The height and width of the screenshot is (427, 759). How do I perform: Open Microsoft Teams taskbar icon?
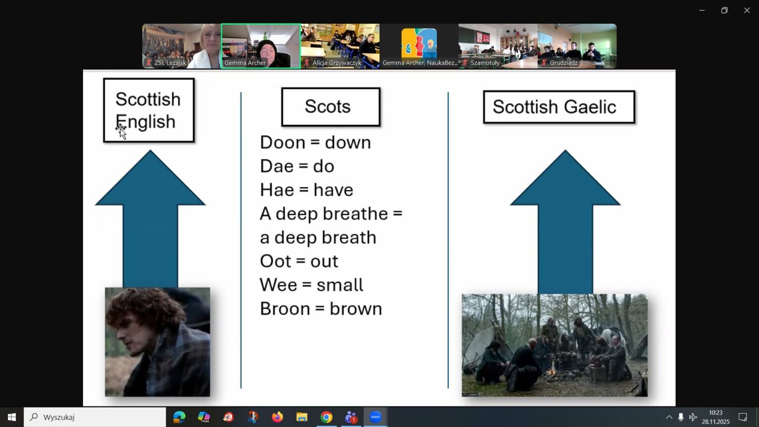pyautogui.click(x=351, y=417)
